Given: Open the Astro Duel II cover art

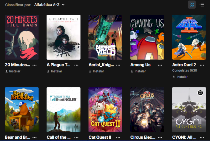Looking at the screenshot, I should (x=189, y=37).
